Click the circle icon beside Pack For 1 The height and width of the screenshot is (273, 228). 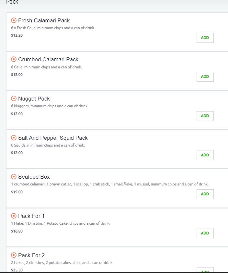tap(14, 216)
